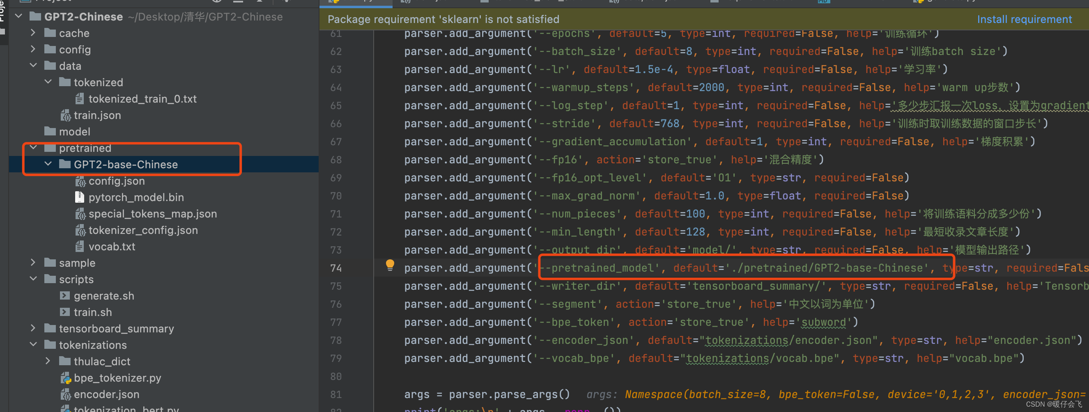Screen dimensions: 1089x412
Task: Expand the thulac_dict folder arrow
Action: pos(48,361)
